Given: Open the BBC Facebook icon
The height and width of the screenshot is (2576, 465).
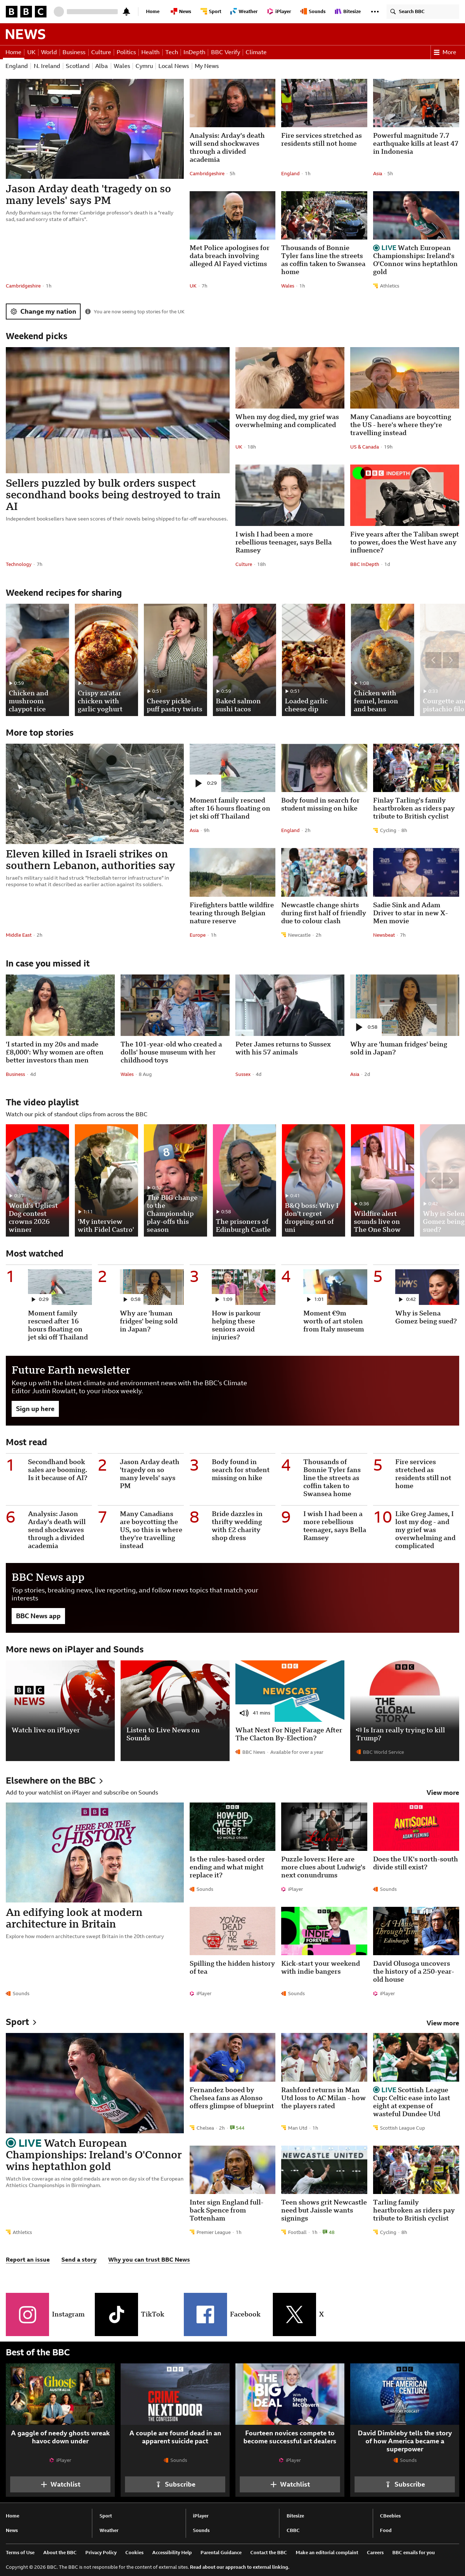Looking at the screenshot, I should point(205,2314).
